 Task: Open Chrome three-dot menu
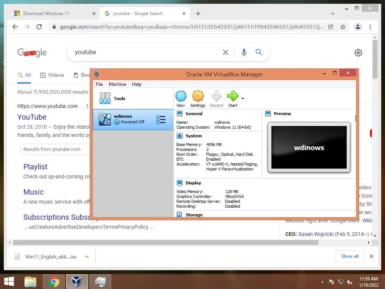point(370,27)
